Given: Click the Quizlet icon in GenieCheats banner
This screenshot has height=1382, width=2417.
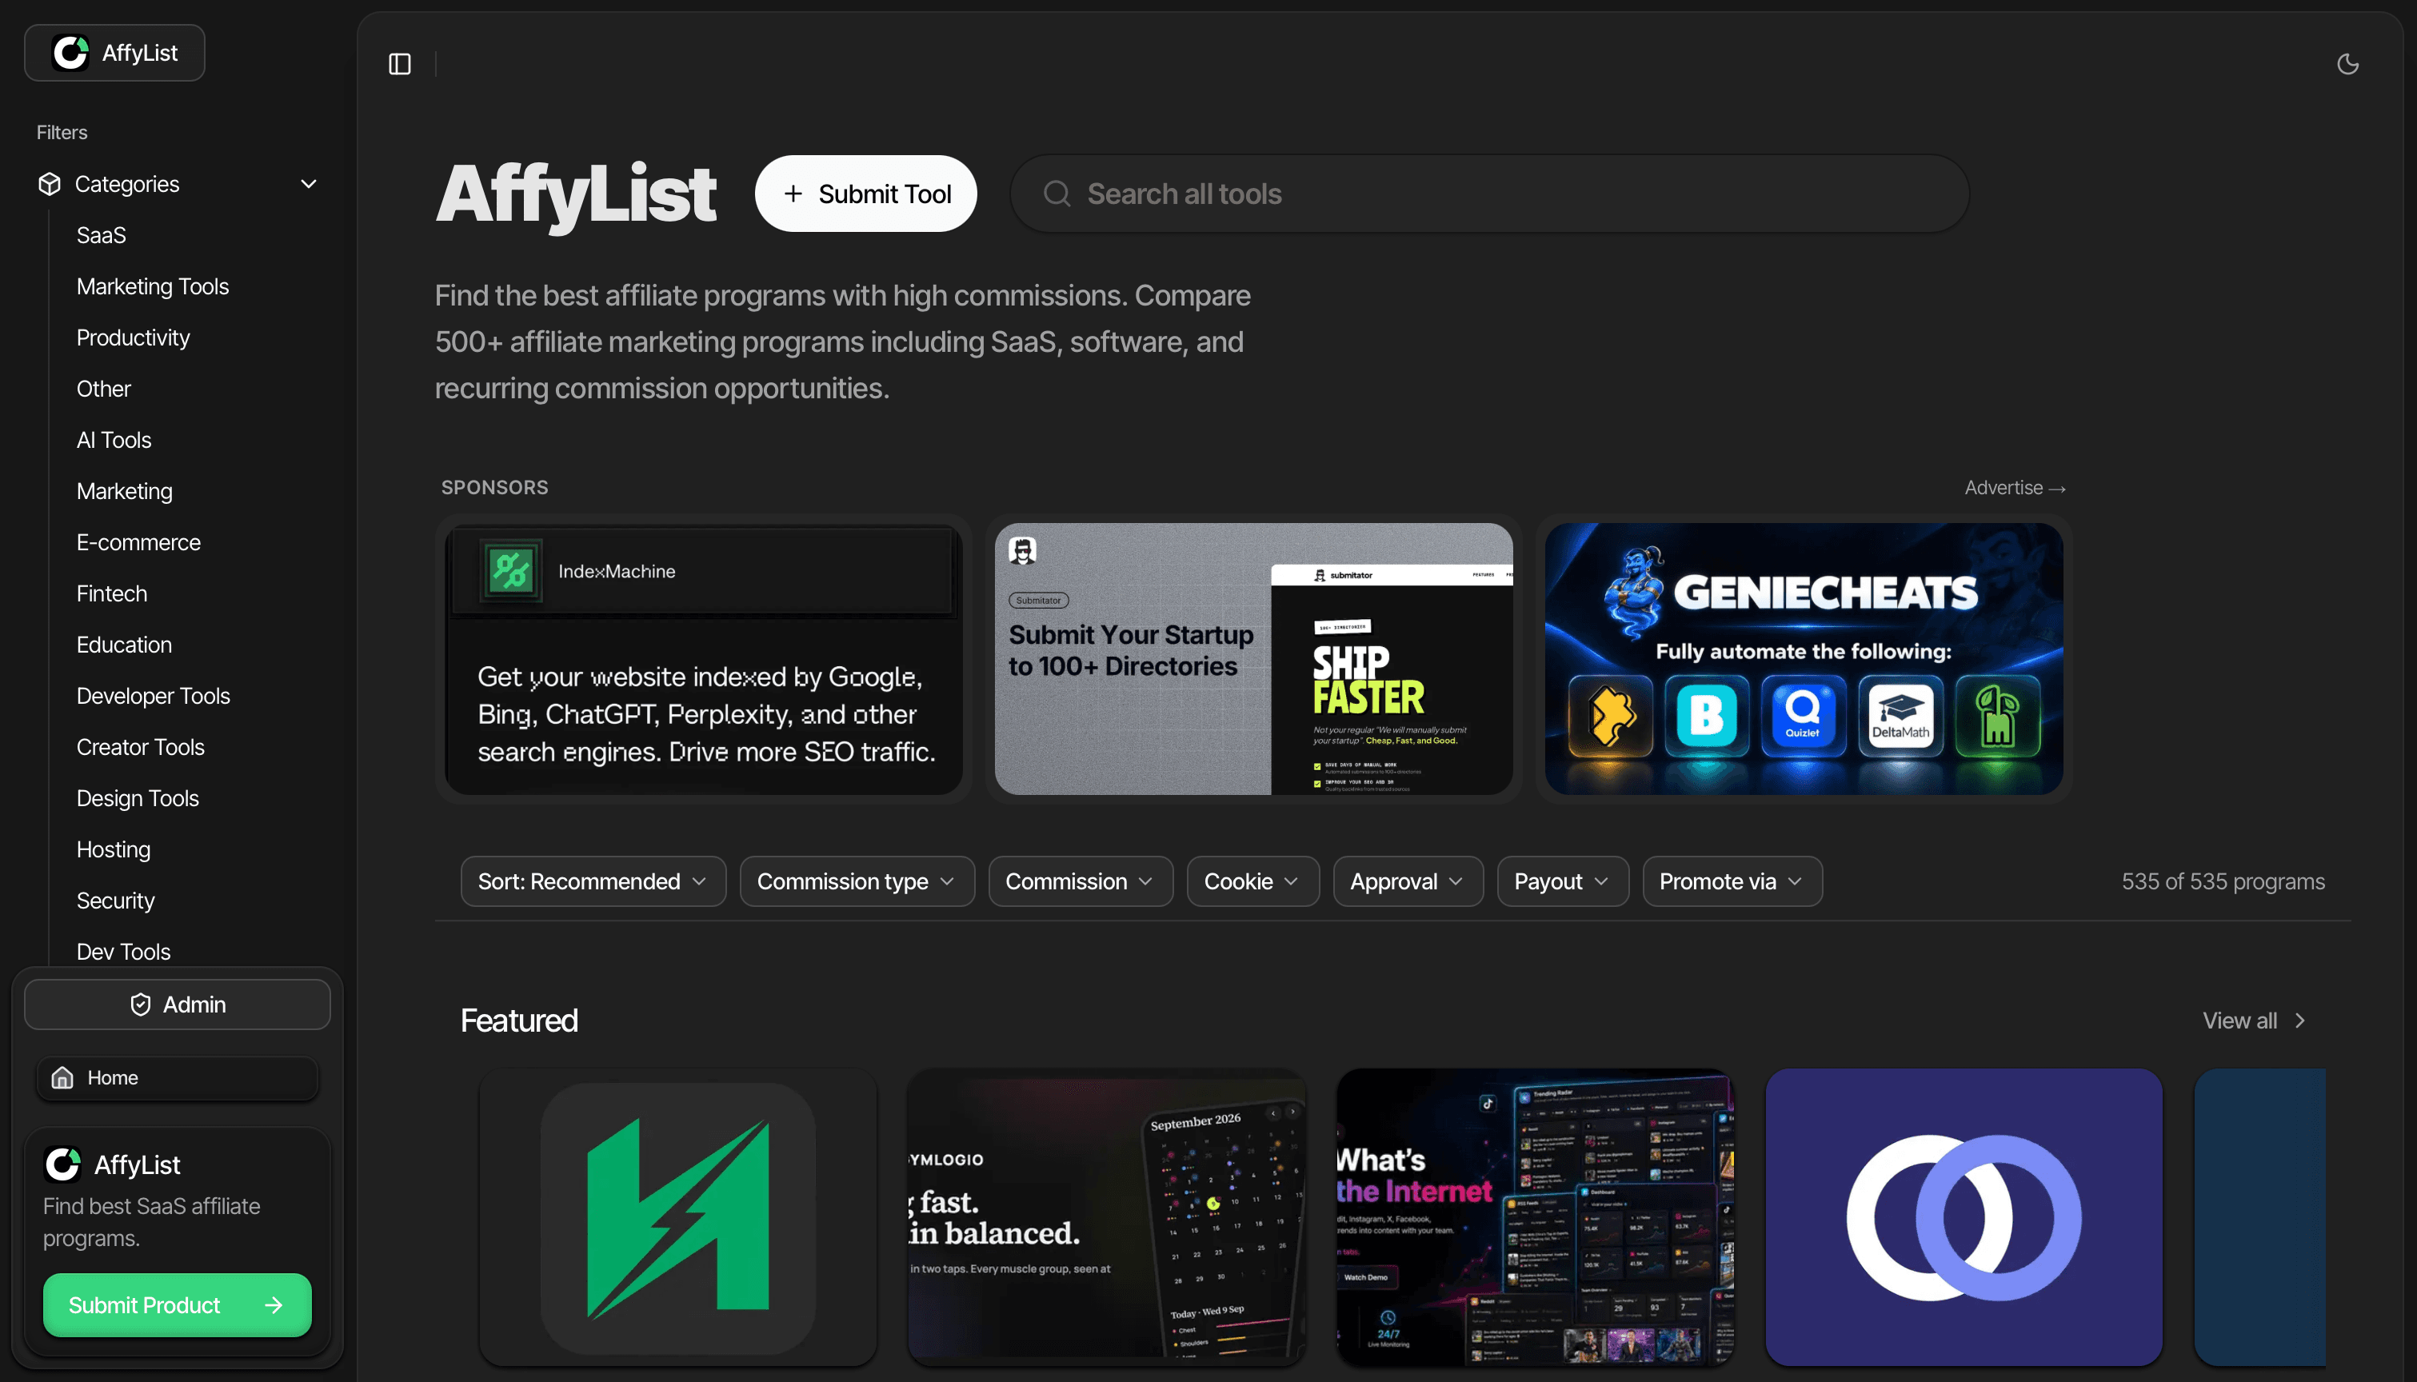Looking at the screenshot, I should click(x=1803, y=716).
